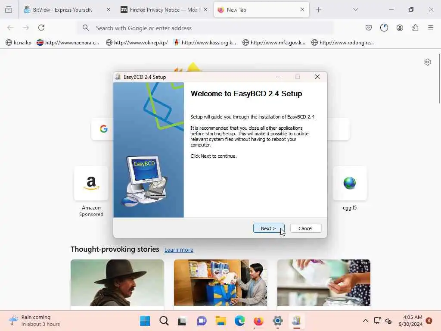Open taskbar Search
The width and height of the screenshot is (441, 331).
pos(164,321)
